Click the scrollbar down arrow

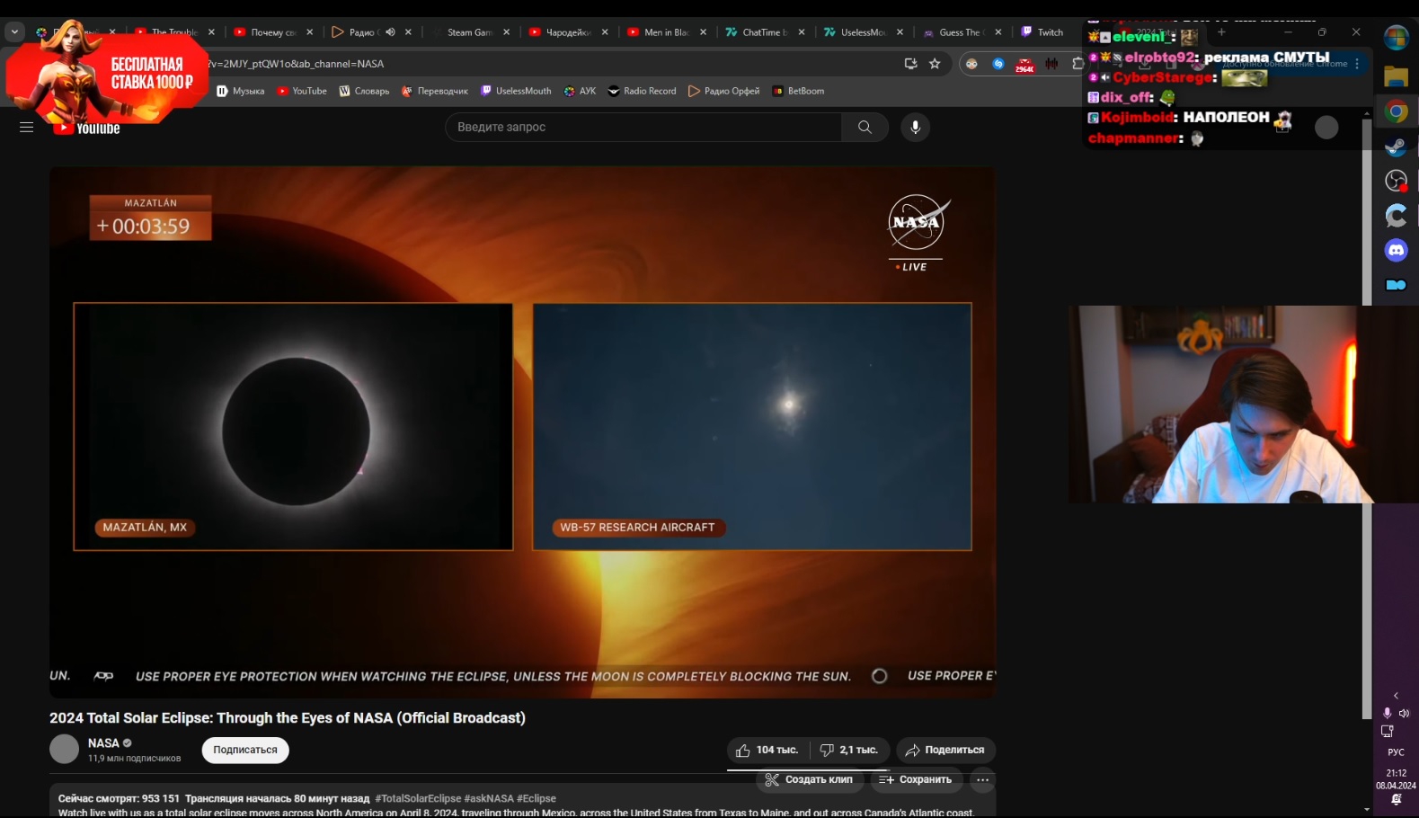click(x=1367, y=809)
